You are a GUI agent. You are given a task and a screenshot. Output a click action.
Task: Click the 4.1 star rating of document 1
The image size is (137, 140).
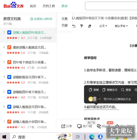(x=16, y=38)
